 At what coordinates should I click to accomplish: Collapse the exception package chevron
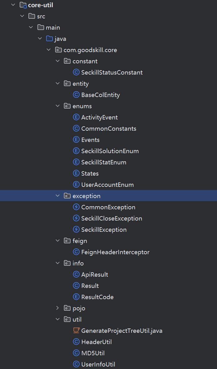58,196
